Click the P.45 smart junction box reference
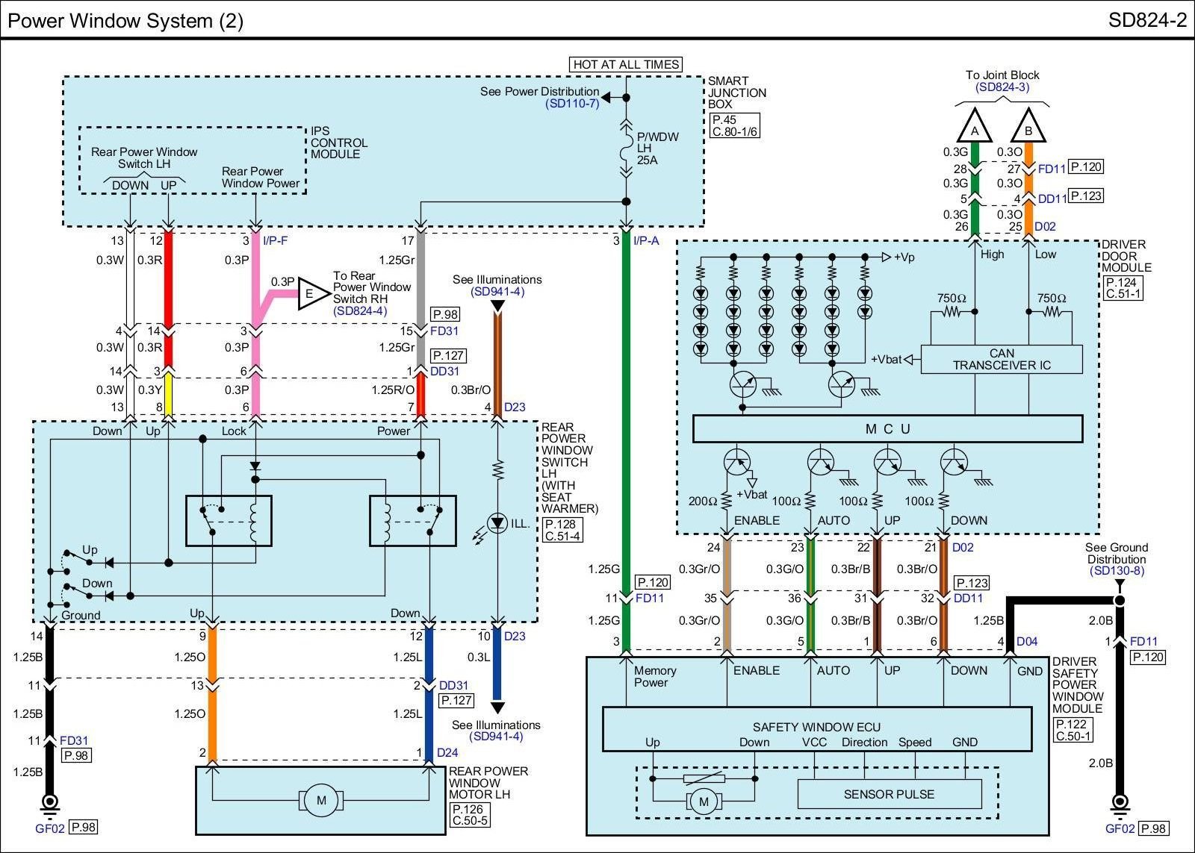 pyautogui.click(x=724, y=119)
